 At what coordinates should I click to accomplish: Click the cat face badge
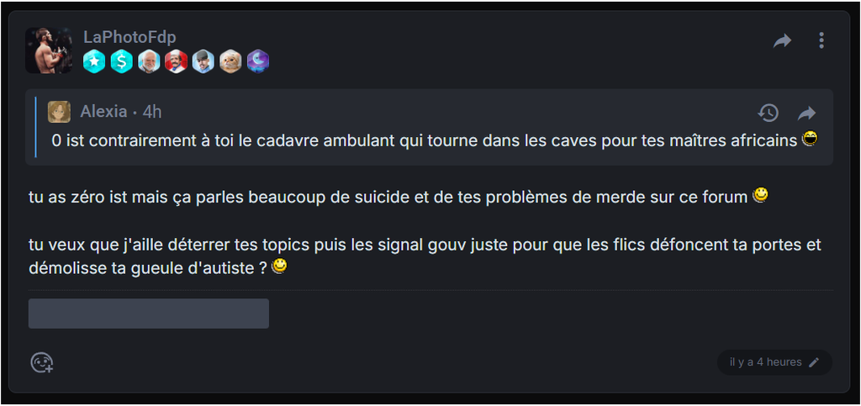pos(230,61)
